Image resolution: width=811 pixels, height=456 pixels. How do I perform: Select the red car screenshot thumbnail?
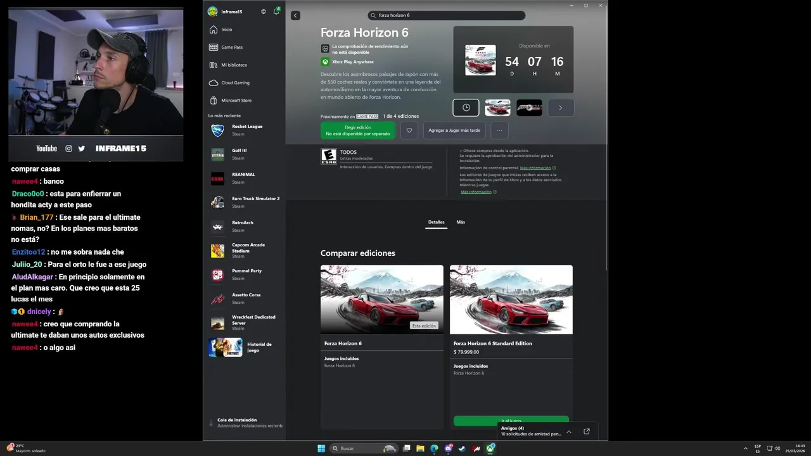tap(497, 108)
